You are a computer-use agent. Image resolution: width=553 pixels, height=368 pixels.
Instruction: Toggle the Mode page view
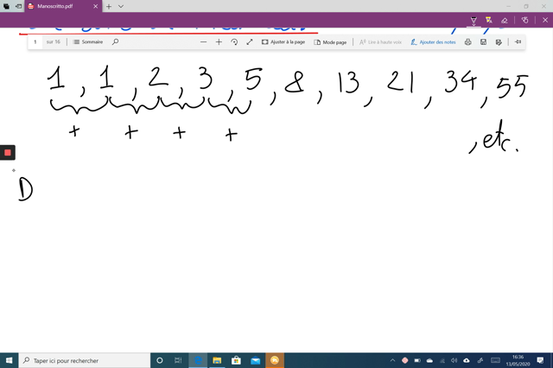point(330,41)
